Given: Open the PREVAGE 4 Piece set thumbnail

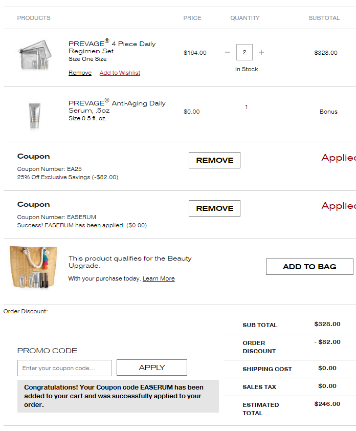Looking at the screenshot, I should click(x=35, y=54).
